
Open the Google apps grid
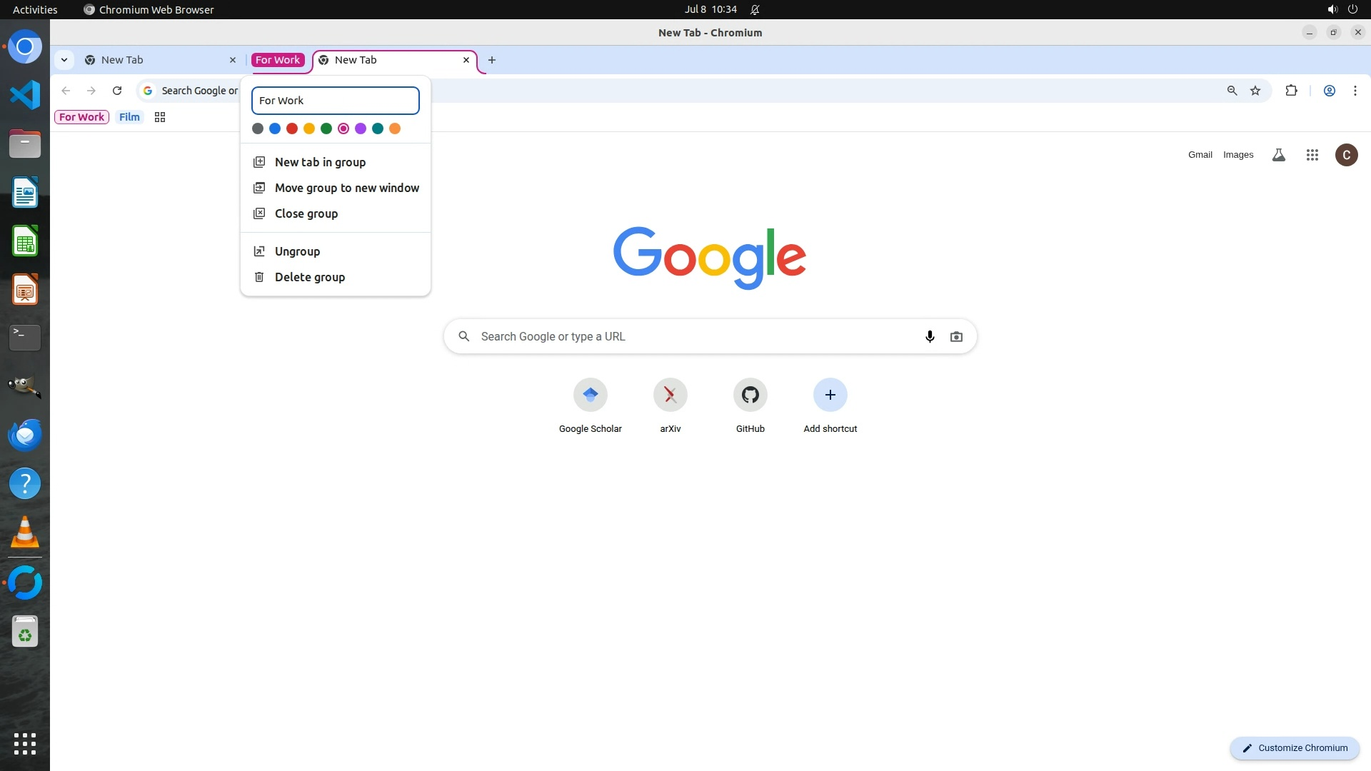(1312, 155)
